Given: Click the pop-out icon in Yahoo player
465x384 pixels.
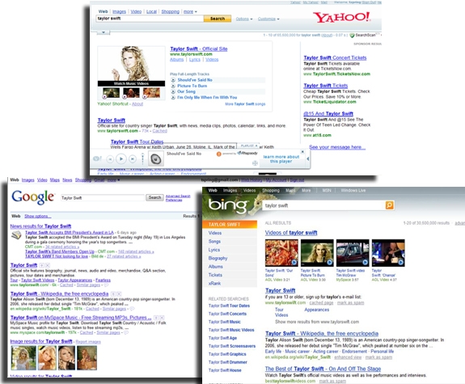Looking at the screenshot, I should (255, 163).
